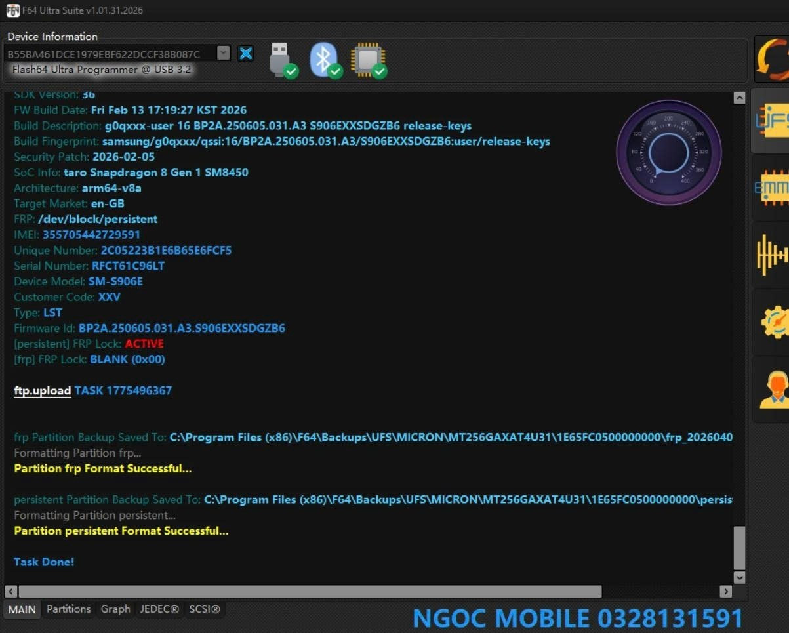Viewport: 789px width, 633px height.
Task: Click the BLANK (0x00) FRP value
Action: [127, 359]
